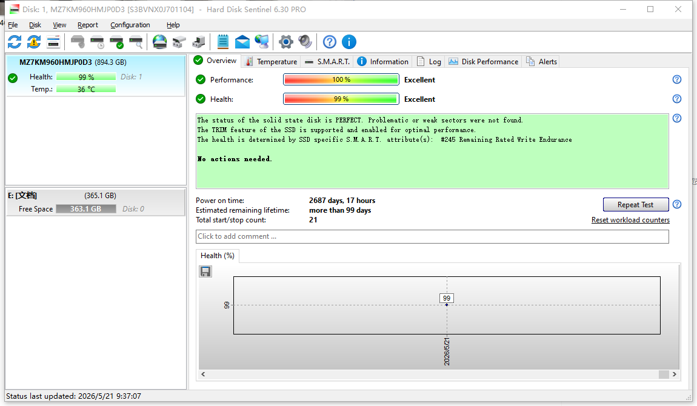Switch to the S.M.A.R.T. tab
Screen dimensions: 697x406
pos(327,62)
